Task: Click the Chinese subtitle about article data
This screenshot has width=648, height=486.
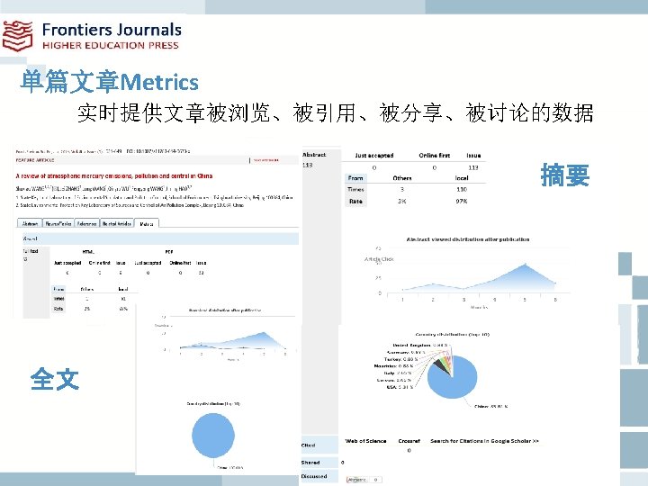Action: coord(335,112)
